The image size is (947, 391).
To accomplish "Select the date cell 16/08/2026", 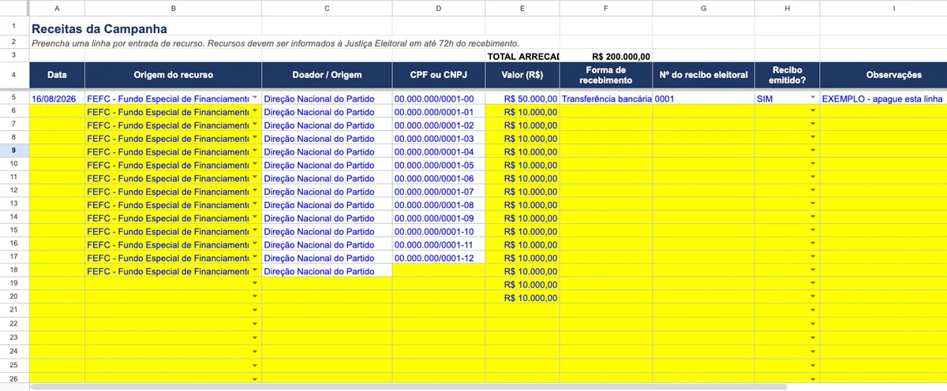I will pos(57,99).
